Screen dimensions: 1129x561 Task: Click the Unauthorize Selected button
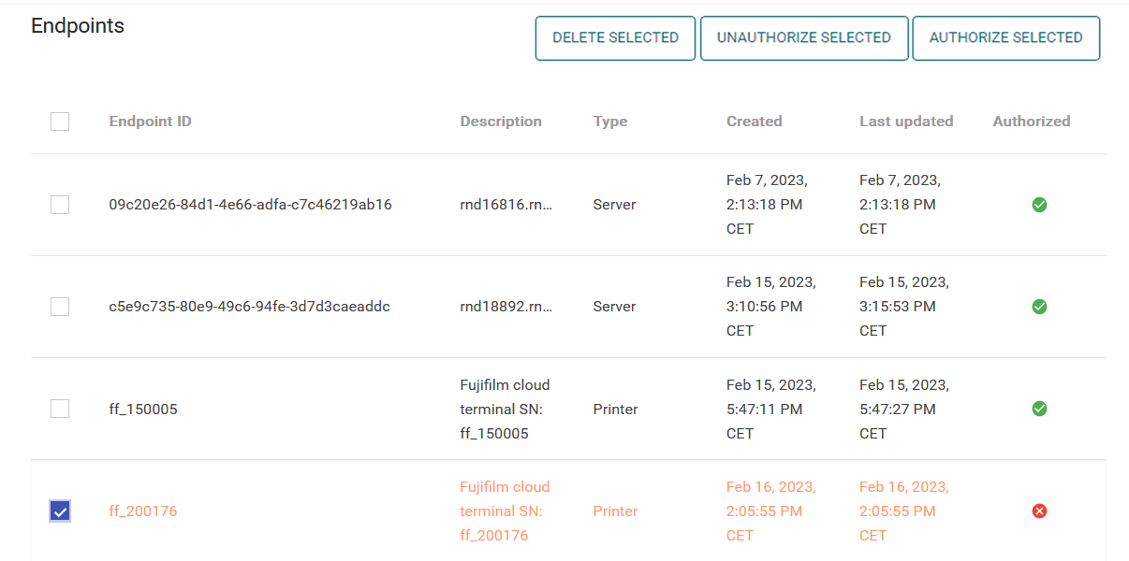[804, 38]
